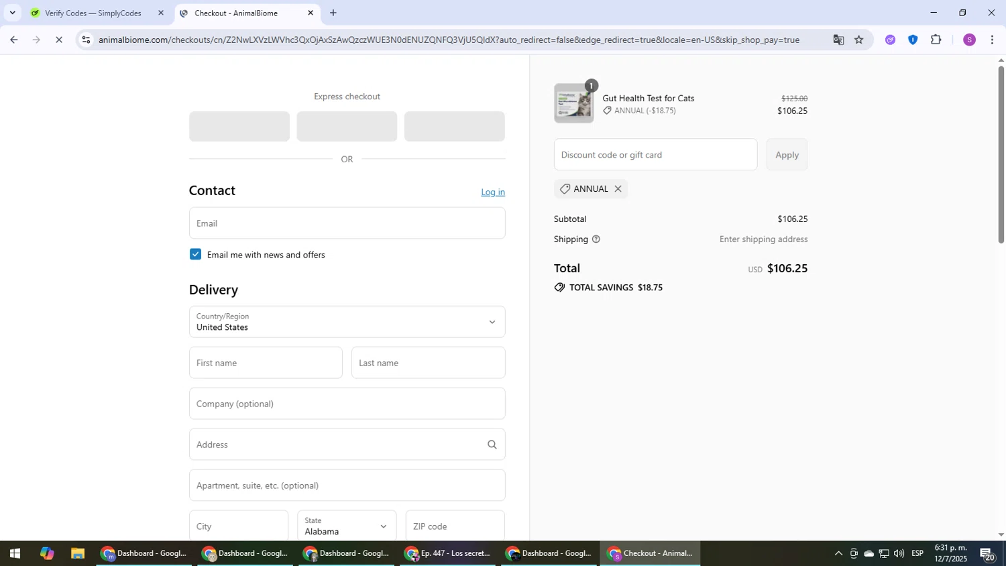This screenshot has height=566, width=1006.
Task: Click the first express checkout placeholder button
Action: (x=239, y=127)
